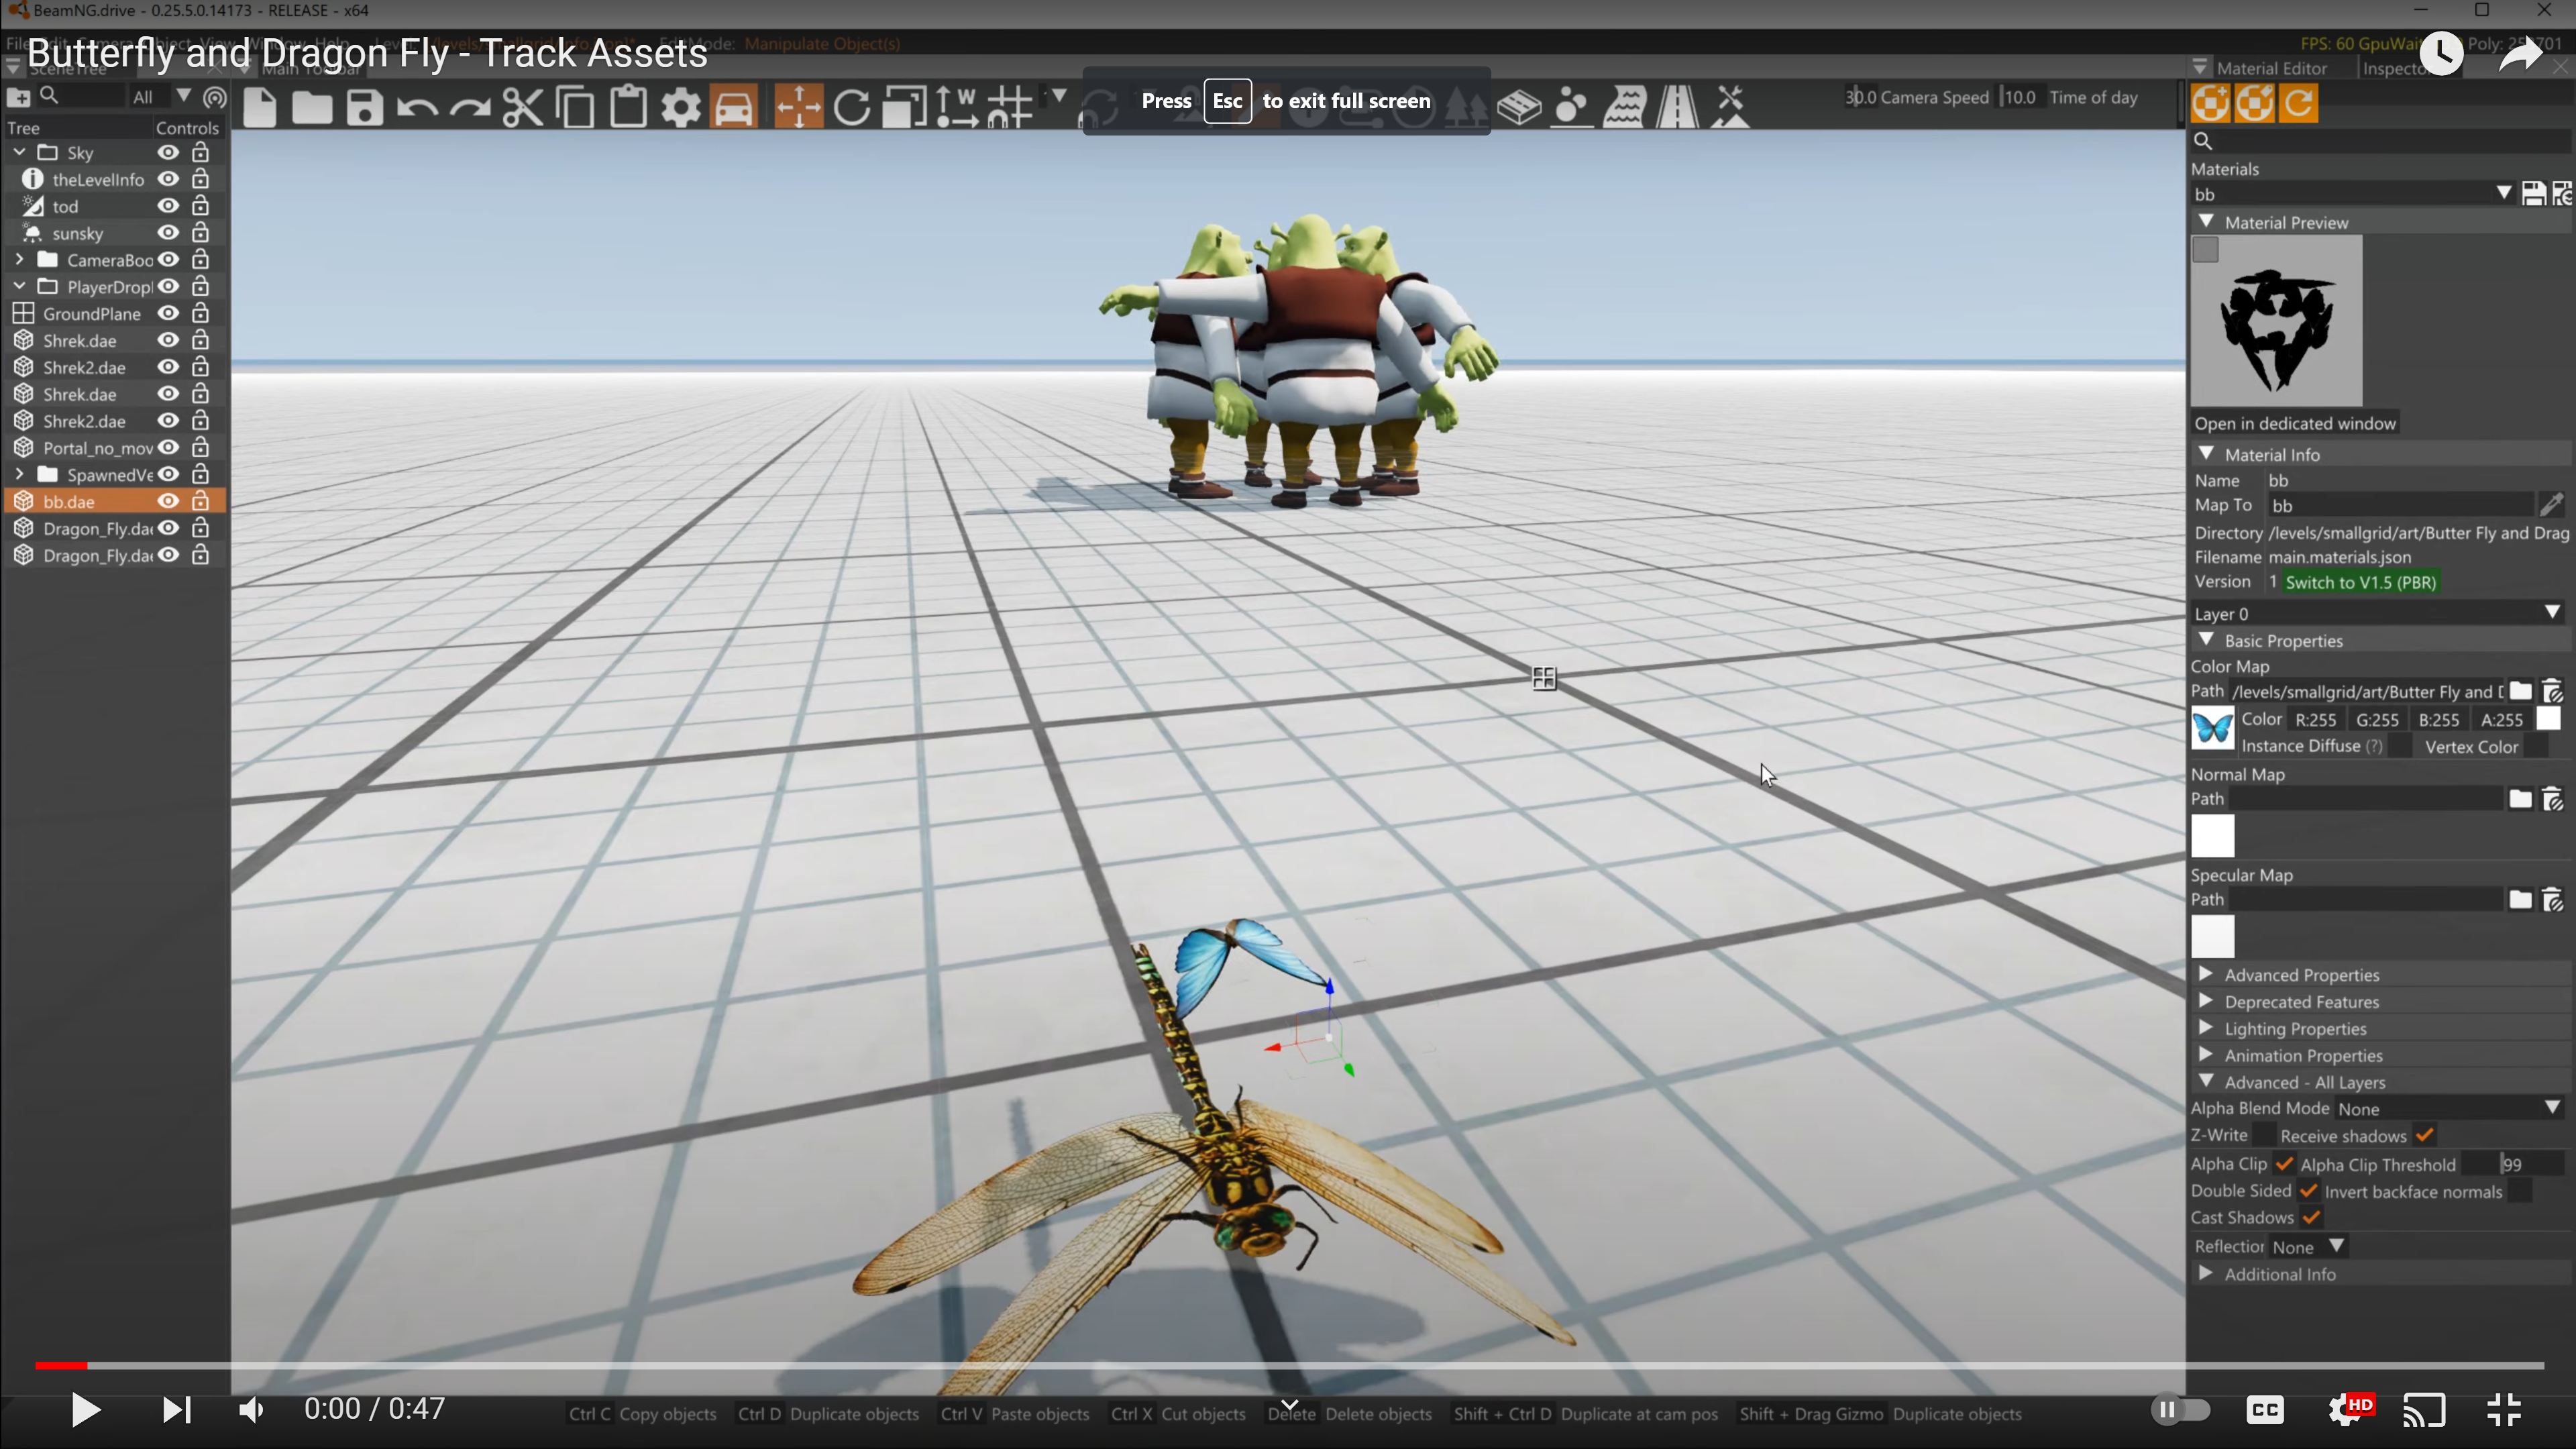Toggle Alpha Clip checkbox
Screen dimensions: 2576x1449
pos(2284,1164)
